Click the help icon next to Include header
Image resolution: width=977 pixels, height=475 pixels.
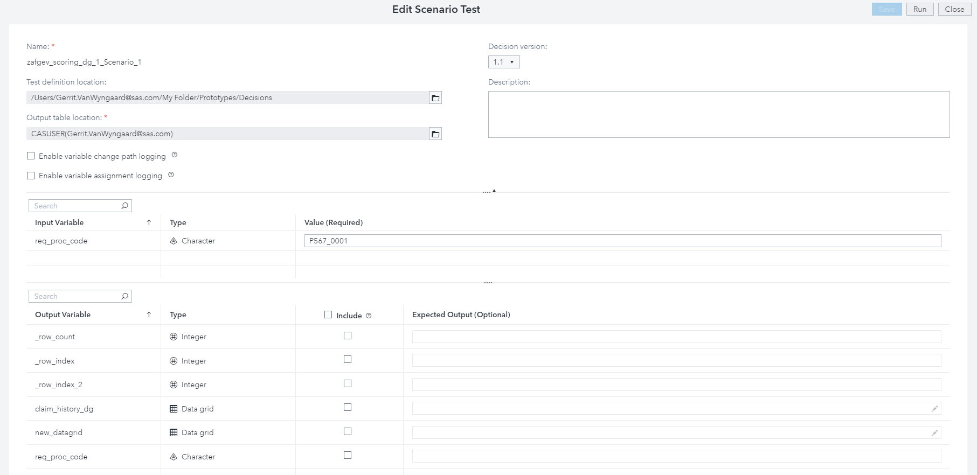pos(369,316)
